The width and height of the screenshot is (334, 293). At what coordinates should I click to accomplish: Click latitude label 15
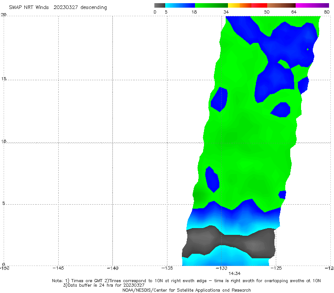click(4, 79)
